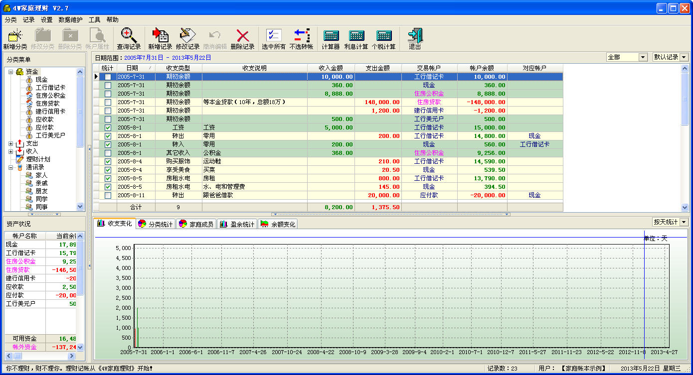This screenshot has width=693, height=375.
Task: Toggle the 运动鞋 row checkbox
Action: (108, 162)
